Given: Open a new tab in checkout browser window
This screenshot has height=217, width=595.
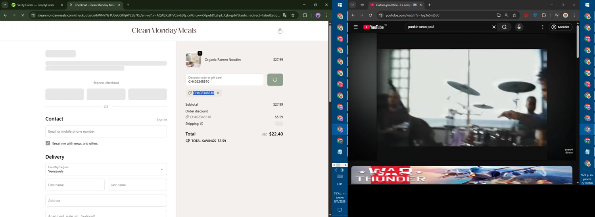Looking at the screenshot, I should pos(128,5).
